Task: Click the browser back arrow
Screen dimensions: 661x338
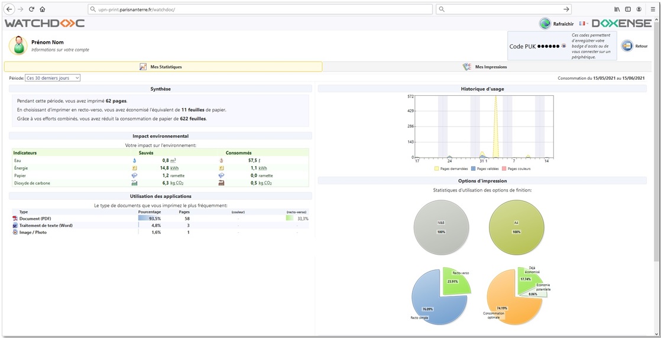Action: (9, 9)
